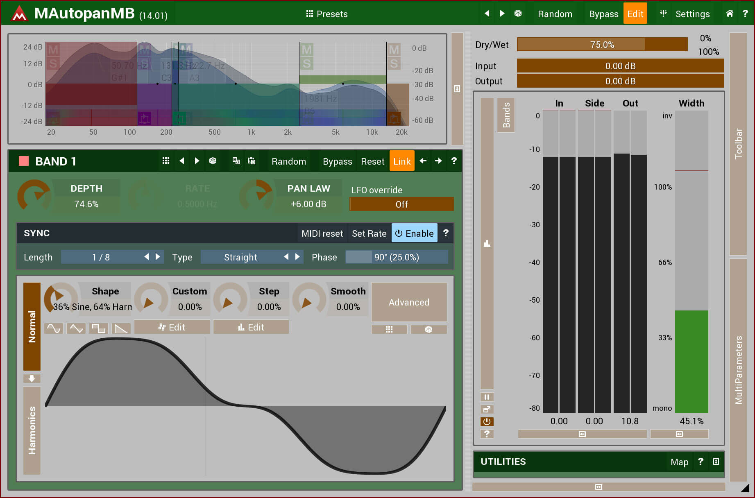Collapse spectrum panel with side expander
The height and width of the screenshot is (498, 755).
(x=457, y=89)
